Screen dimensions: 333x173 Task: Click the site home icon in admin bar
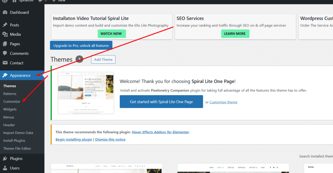click(14, 1)
